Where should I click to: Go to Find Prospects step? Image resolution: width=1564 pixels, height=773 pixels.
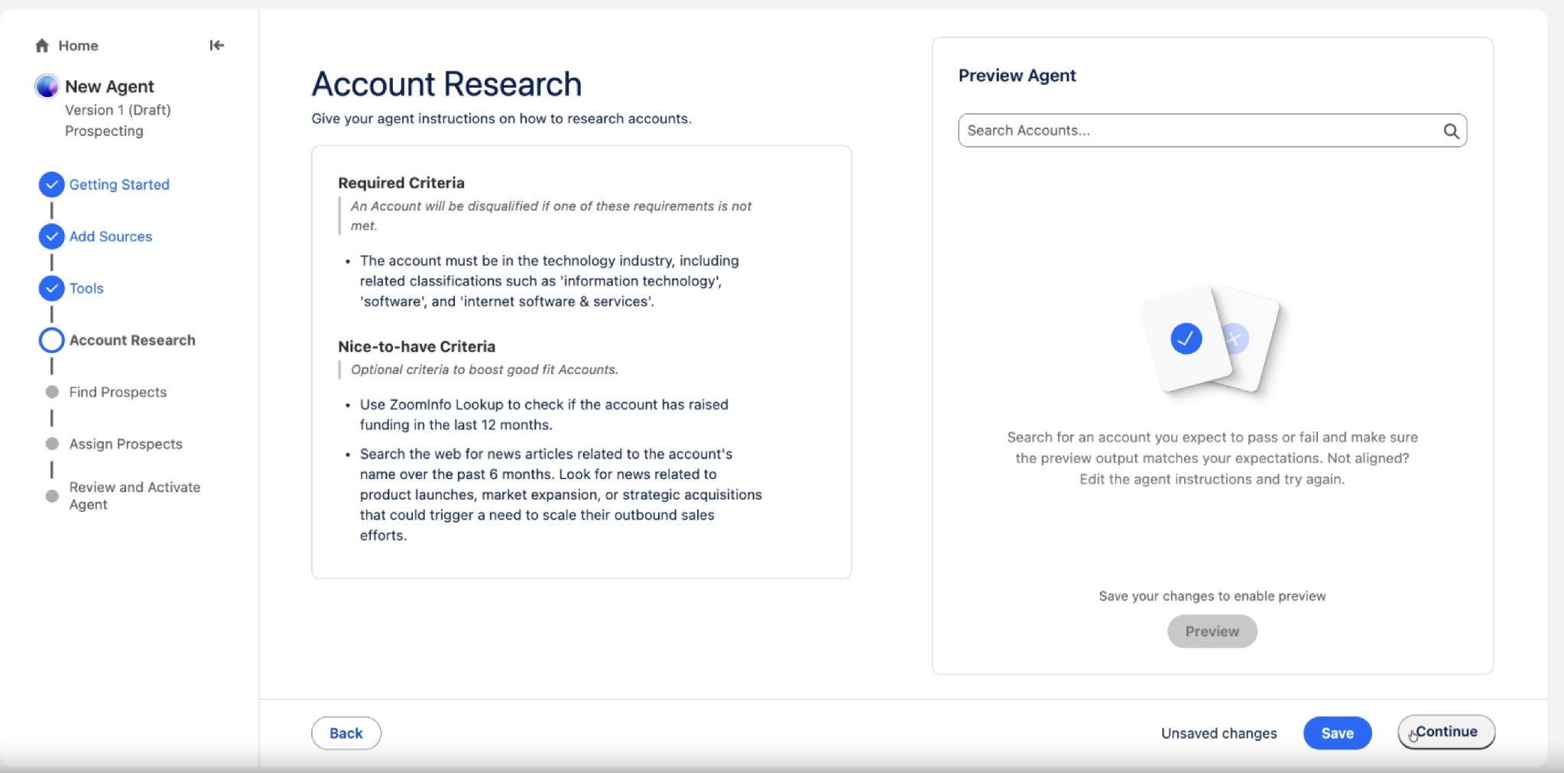pos(118,392)
